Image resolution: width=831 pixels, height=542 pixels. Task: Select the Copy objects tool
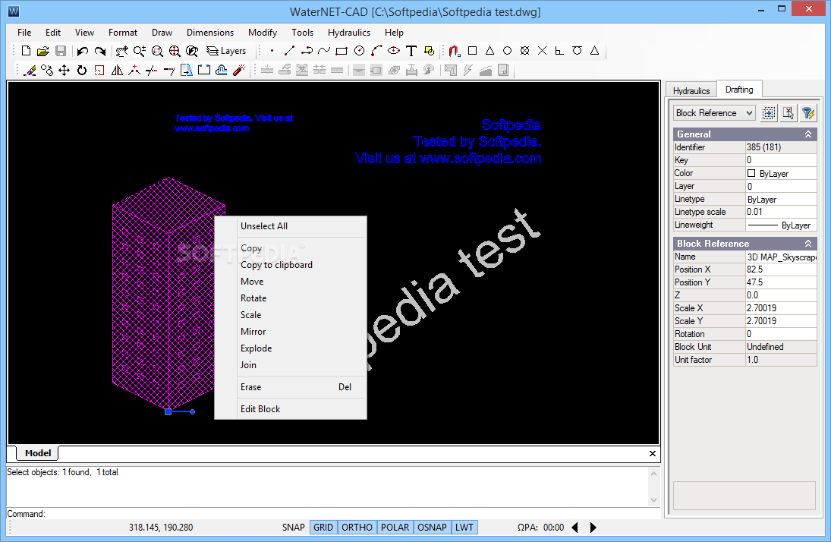point(47,70)
